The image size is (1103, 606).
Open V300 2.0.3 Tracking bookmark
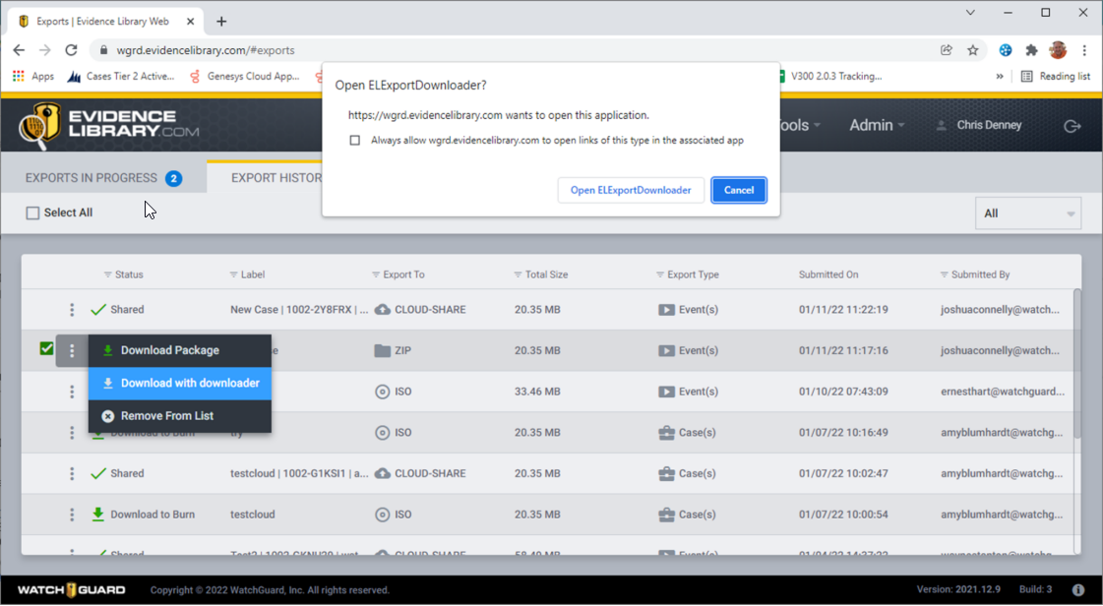tap(830, 76)
